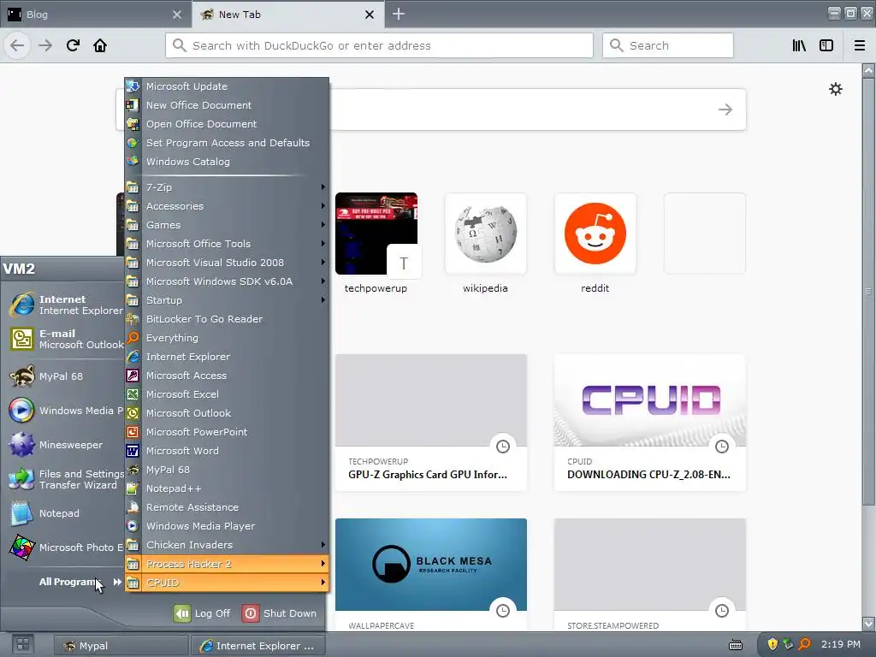The height and width of the screenshot is (657, 876).
Task: Open Remote Assistance
Action: coord(227,507)
